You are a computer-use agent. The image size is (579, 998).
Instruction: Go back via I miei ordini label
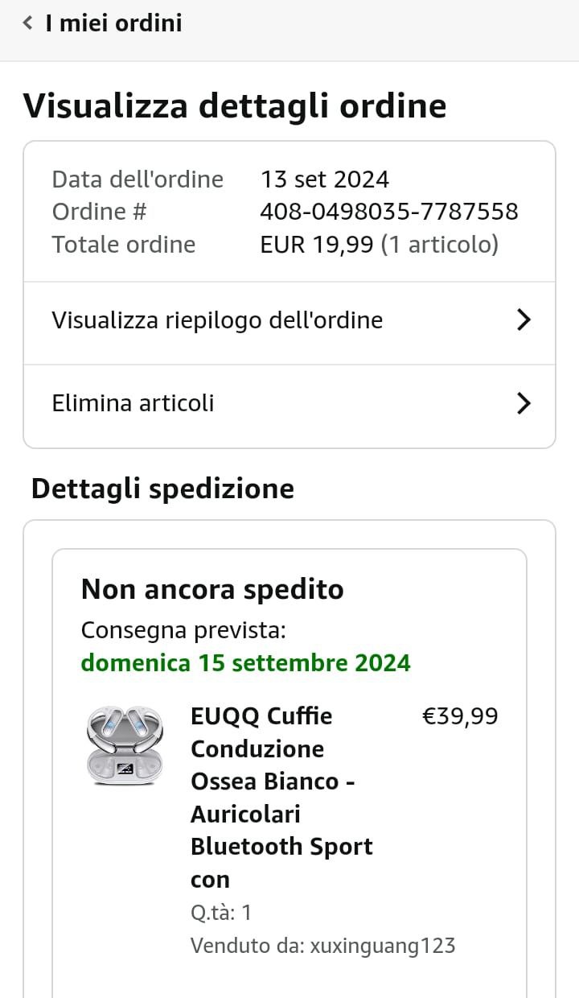tap(113, 23)
